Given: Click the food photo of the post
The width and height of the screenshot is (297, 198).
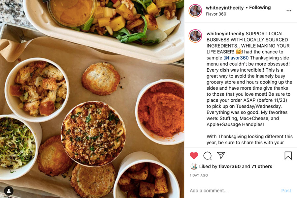Looking at the screenshot, I should click(92, 99).
